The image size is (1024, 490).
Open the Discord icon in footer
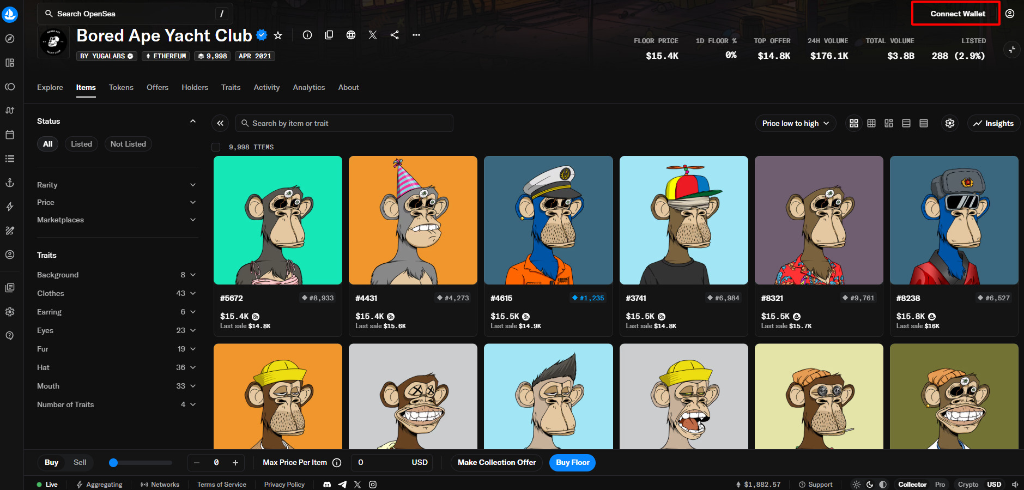(x=327, y=485)
